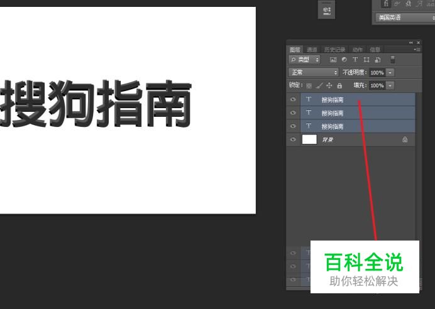Filter layers by type layer icon
The height and width of the screenshot is (309, 435).
click(x=355, y=60)
